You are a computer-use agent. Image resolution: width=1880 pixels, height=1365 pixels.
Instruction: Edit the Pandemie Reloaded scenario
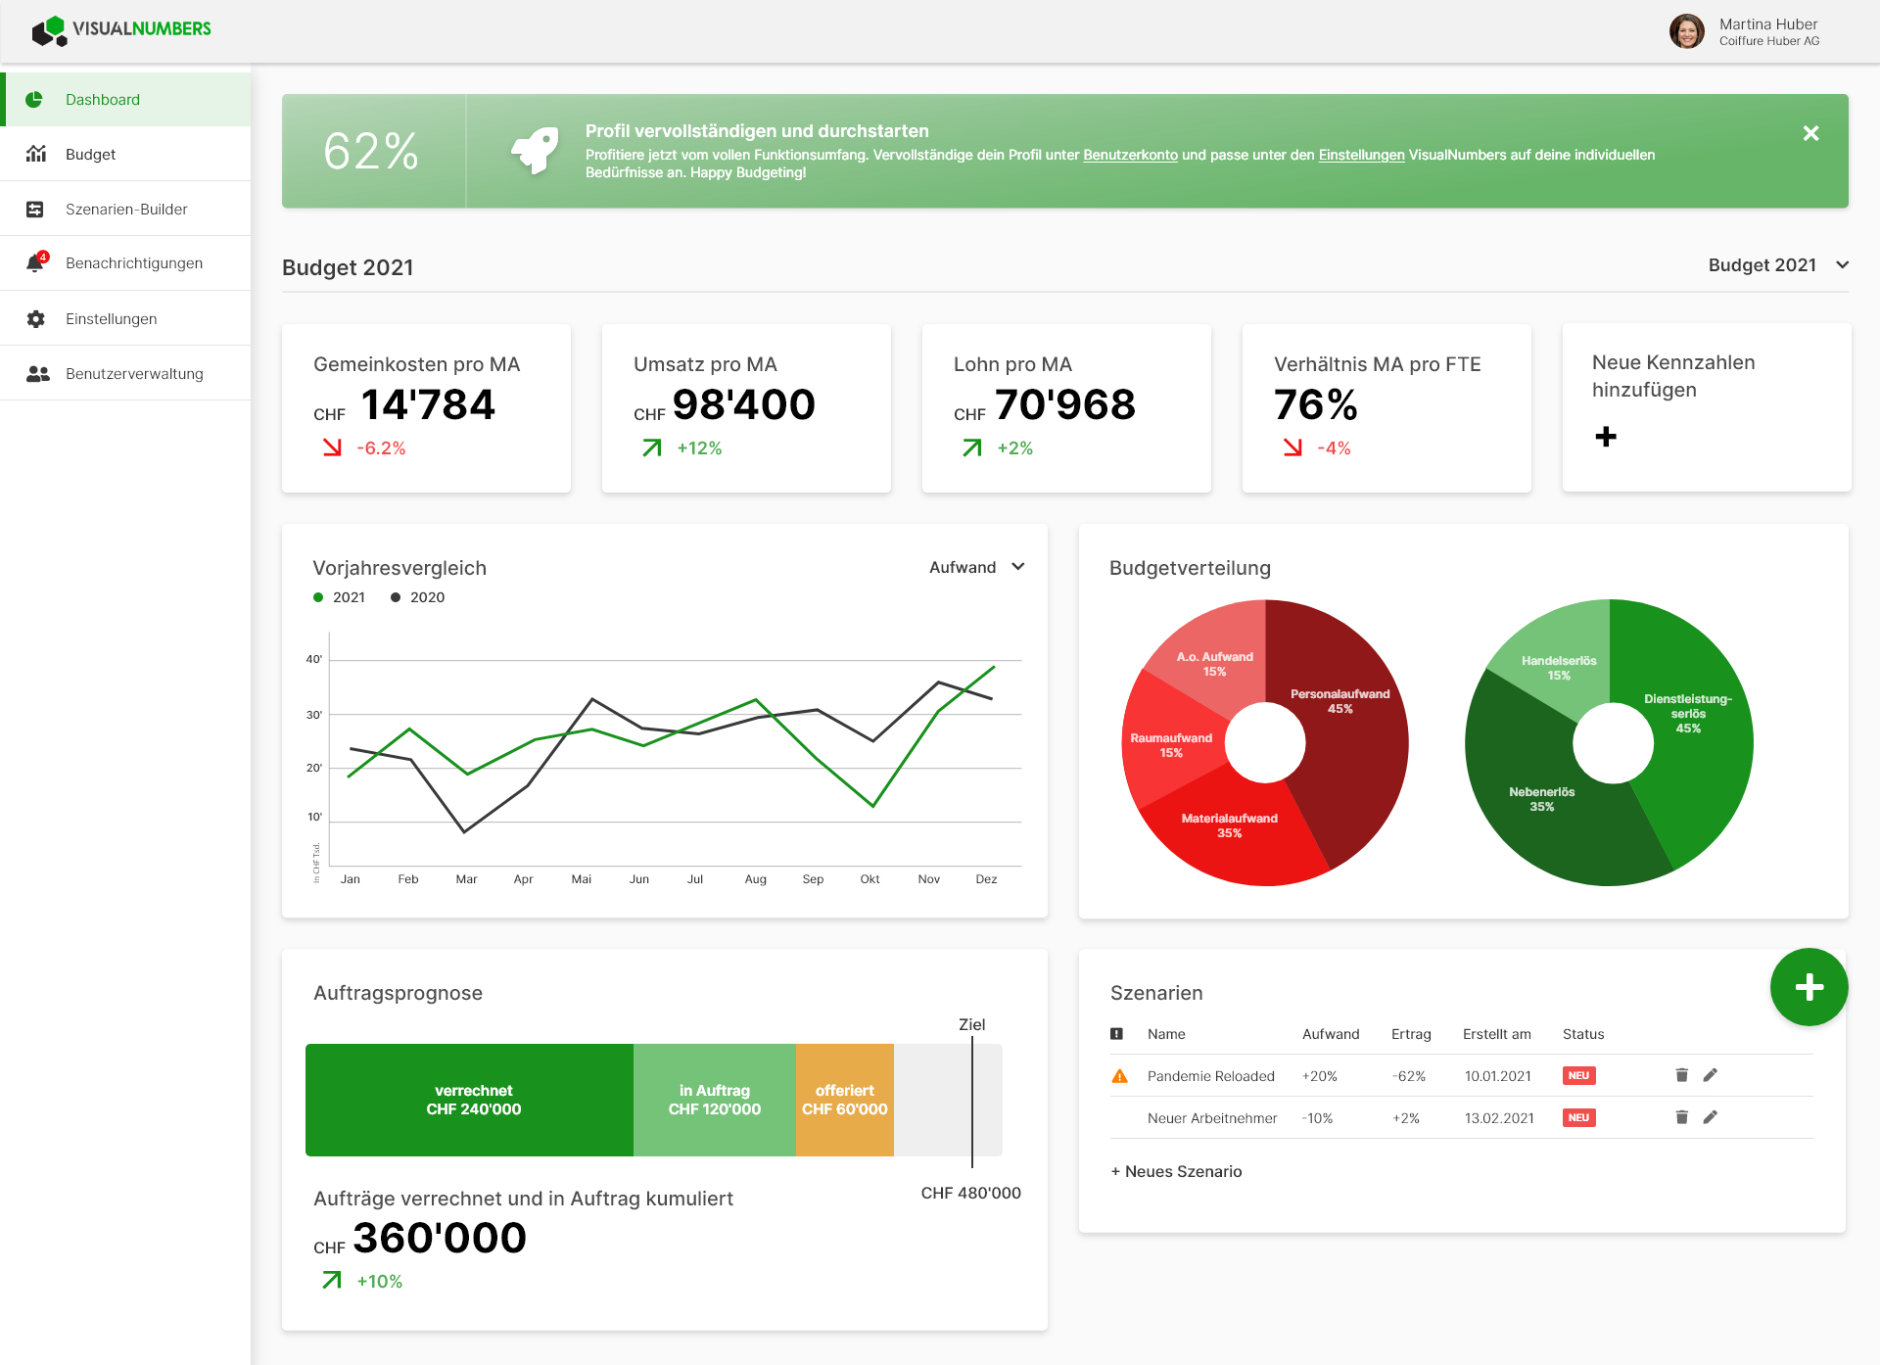pyautogui.click(x=1710, y=1075)
